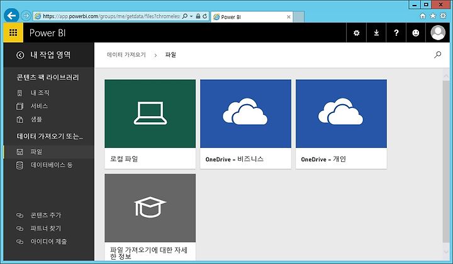Click the 내 조직 building icon
Viewport: 453px width, 264px height.
point(20,93)
